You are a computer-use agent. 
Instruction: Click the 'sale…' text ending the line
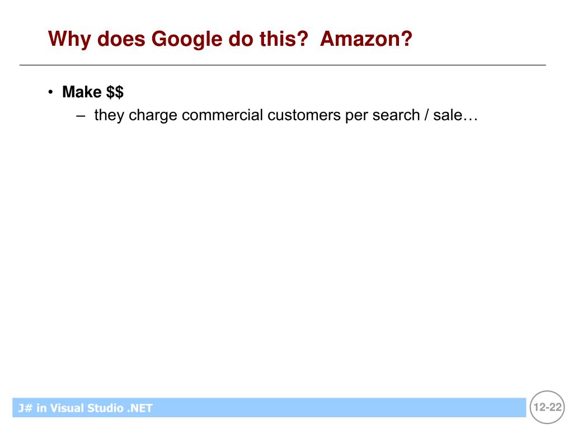[x=455, y=115]
